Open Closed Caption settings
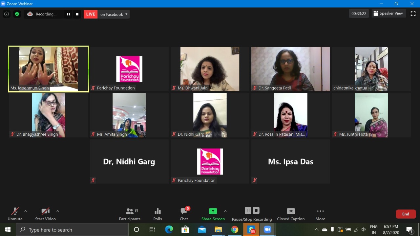Viewport: 420px width, 236px height. pyautogui.click(x=291, y=214)
